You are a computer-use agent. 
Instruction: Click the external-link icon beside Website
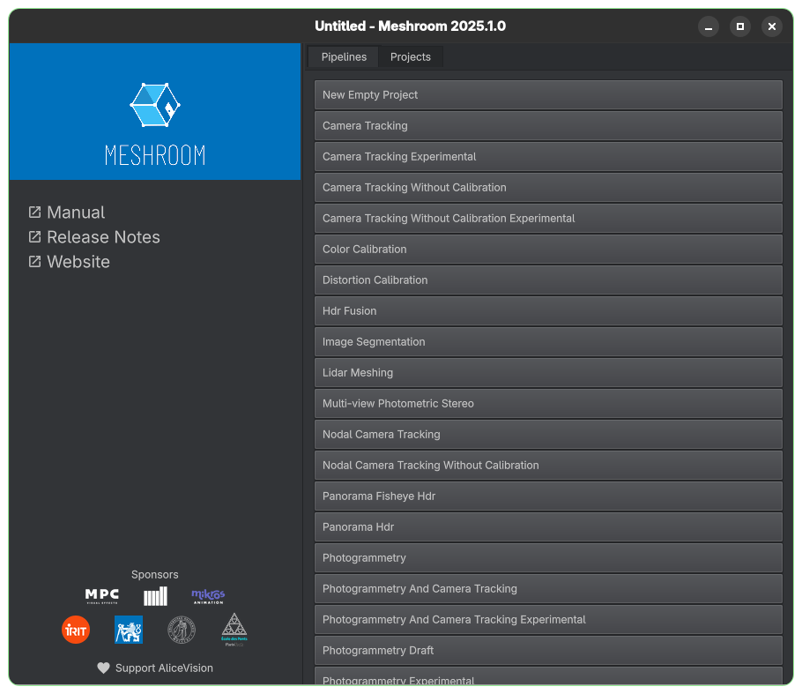click(34, 262)
